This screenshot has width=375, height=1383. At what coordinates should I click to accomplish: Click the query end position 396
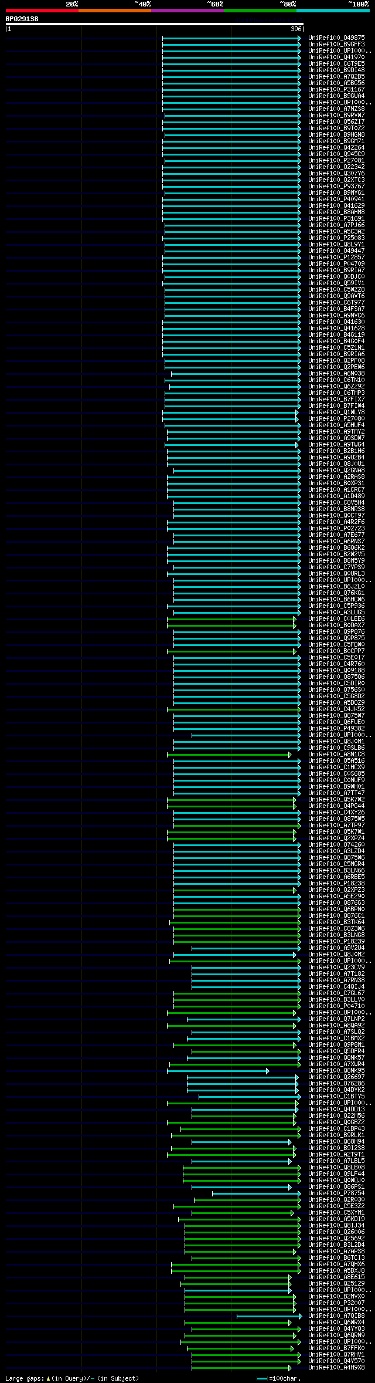(x=296, y=29)
